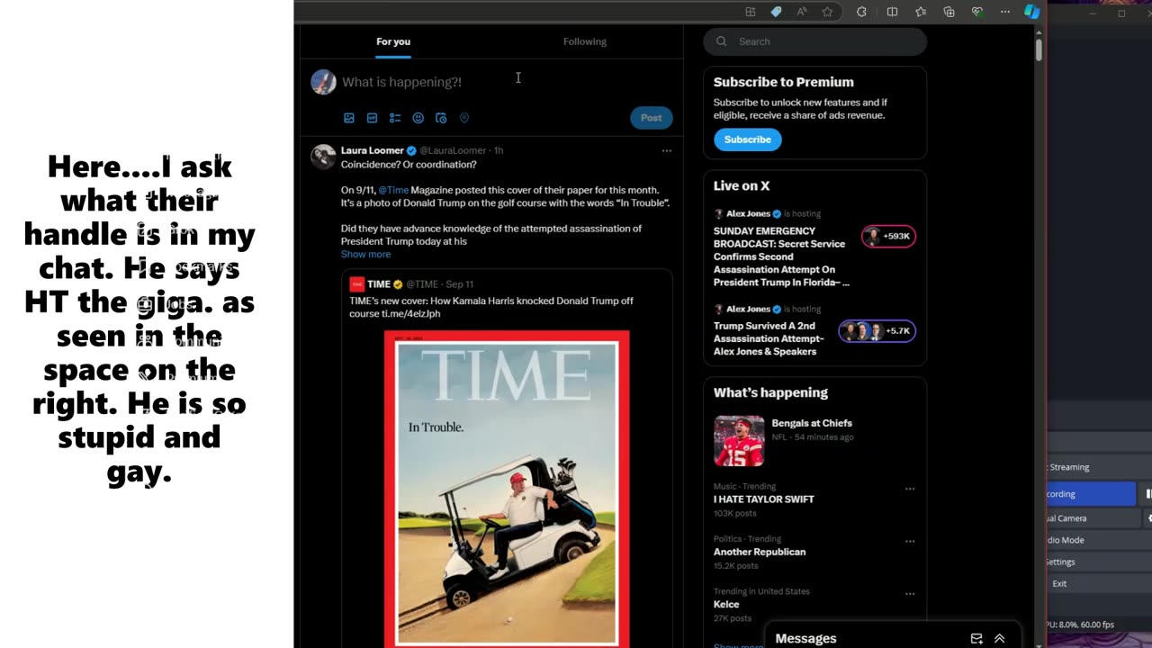Click the X Search field
The height and width of the screenshot is (648, 1152).
[815, 41]
